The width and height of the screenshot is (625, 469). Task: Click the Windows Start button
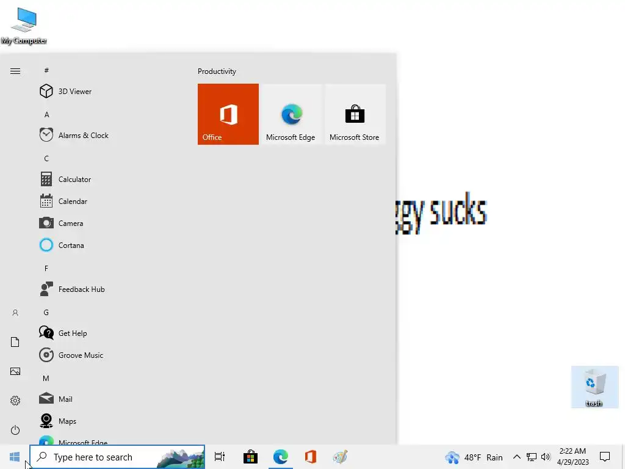[15, 457]
